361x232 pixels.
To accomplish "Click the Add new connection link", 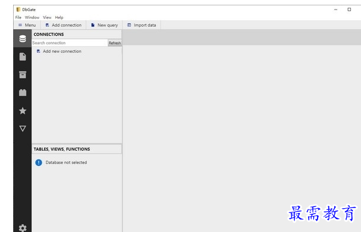I will (x=62, y=51).
